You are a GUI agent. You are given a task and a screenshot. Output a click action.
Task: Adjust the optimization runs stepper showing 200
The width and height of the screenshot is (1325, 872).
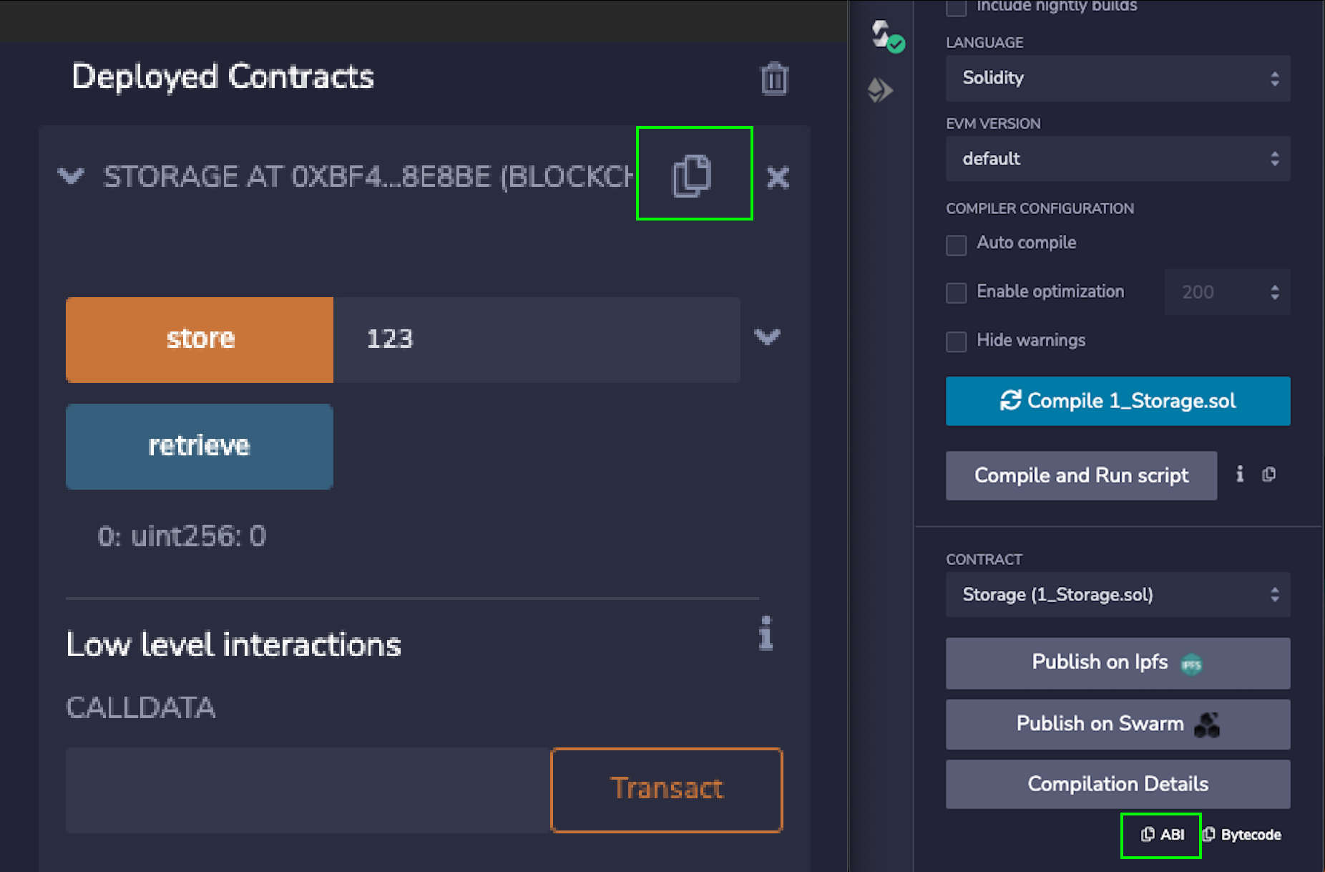click(1274, 292)
